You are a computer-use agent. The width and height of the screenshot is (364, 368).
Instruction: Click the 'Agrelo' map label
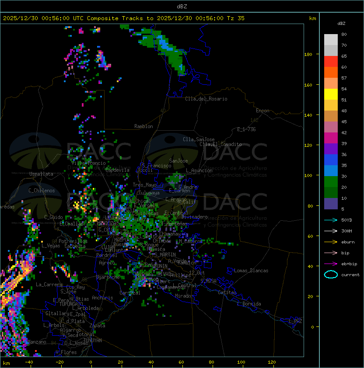107,263
